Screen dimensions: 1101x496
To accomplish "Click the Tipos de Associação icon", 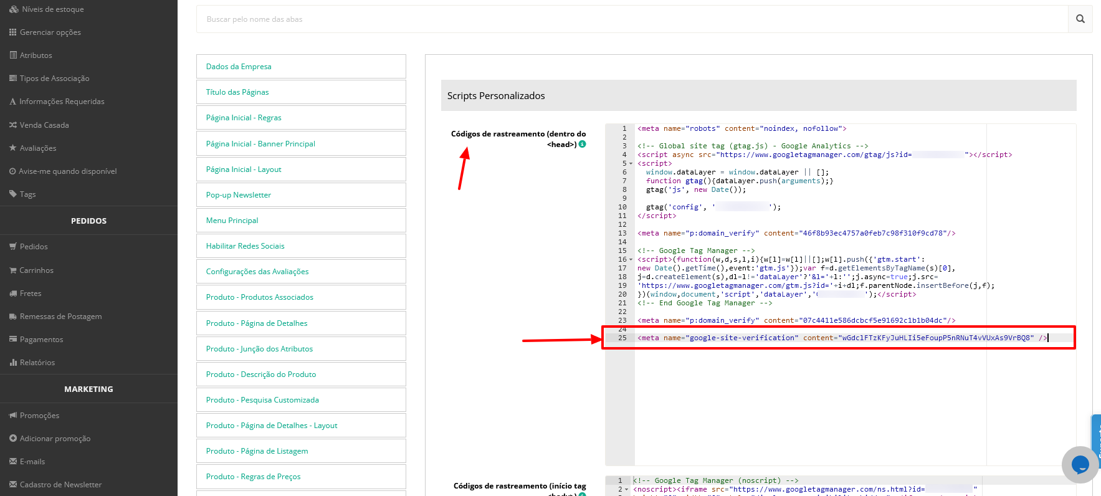I will coord(13,79).
